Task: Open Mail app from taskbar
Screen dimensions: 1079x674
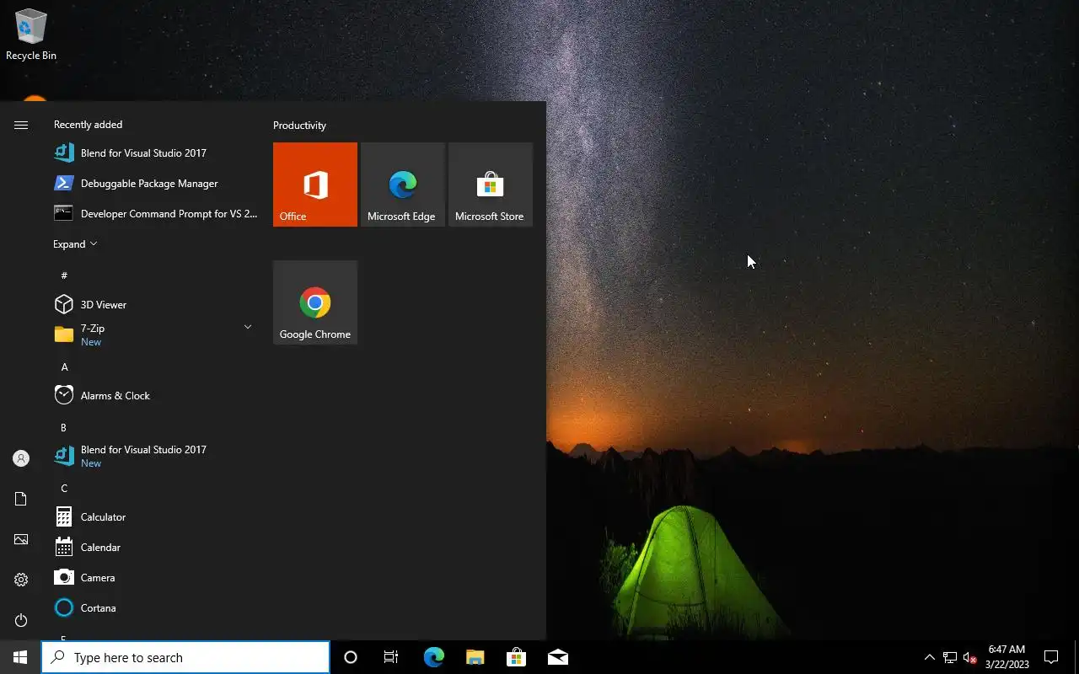Action: click(x=557, y=657)
